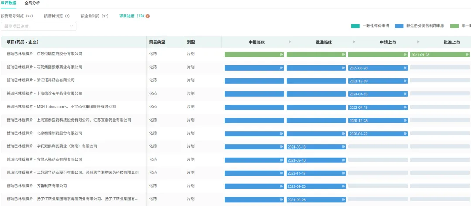Toggle the 新注册分类仿制药申报 legend item
The height and width of the screenshot is (206, 471).
[419, 26]
